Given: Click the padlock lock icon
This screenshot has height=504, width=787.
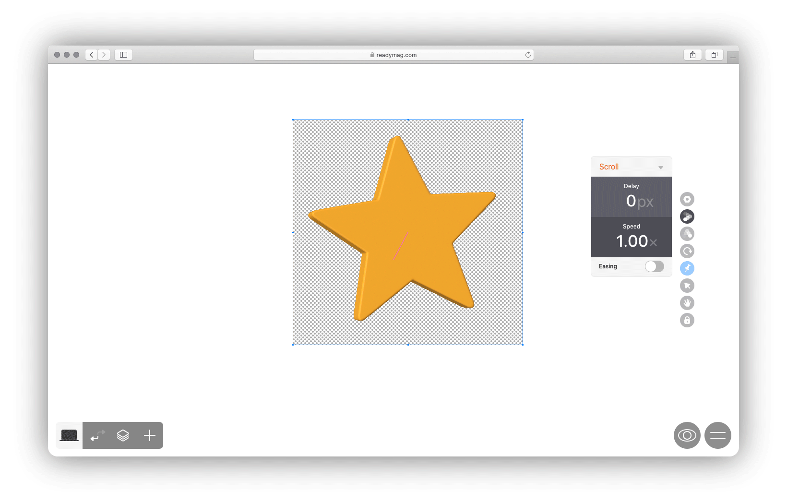Looking at the screenshot, I should tap(687, 320).
